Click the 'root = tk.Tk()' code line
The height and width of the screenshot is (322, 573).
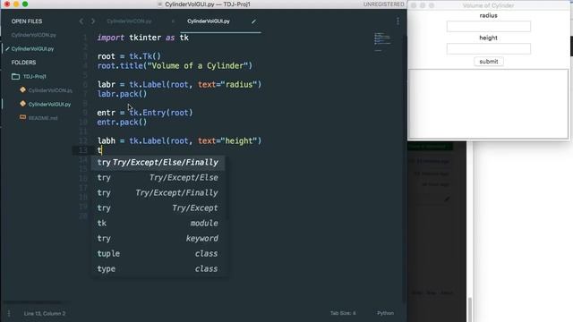[129, 56]
